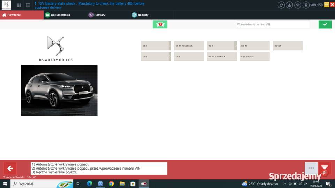Launch Microsoft Edge from the taskbar
The image size is (335, 188).
(90, 183)
